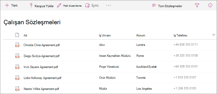This screenshot has width=217, height=94.
Task: Click phone number +39 205 555 0108
Action: 186,56
